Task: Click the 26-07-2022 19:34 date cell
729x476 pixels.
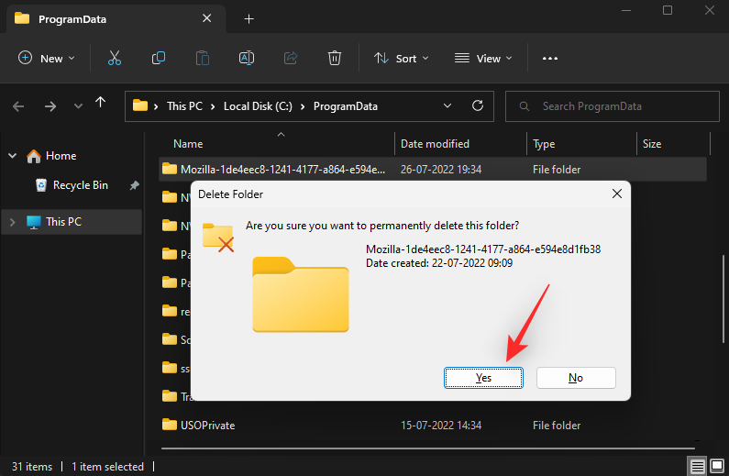Action: pyautogui.click(x=441, y=170)
